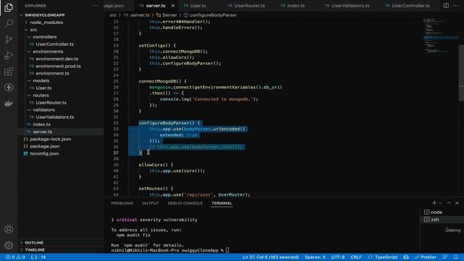This screenshot has height=261, width=464.
Task: Open the PROBLEMS panel tab
Action: click(122, 203)
